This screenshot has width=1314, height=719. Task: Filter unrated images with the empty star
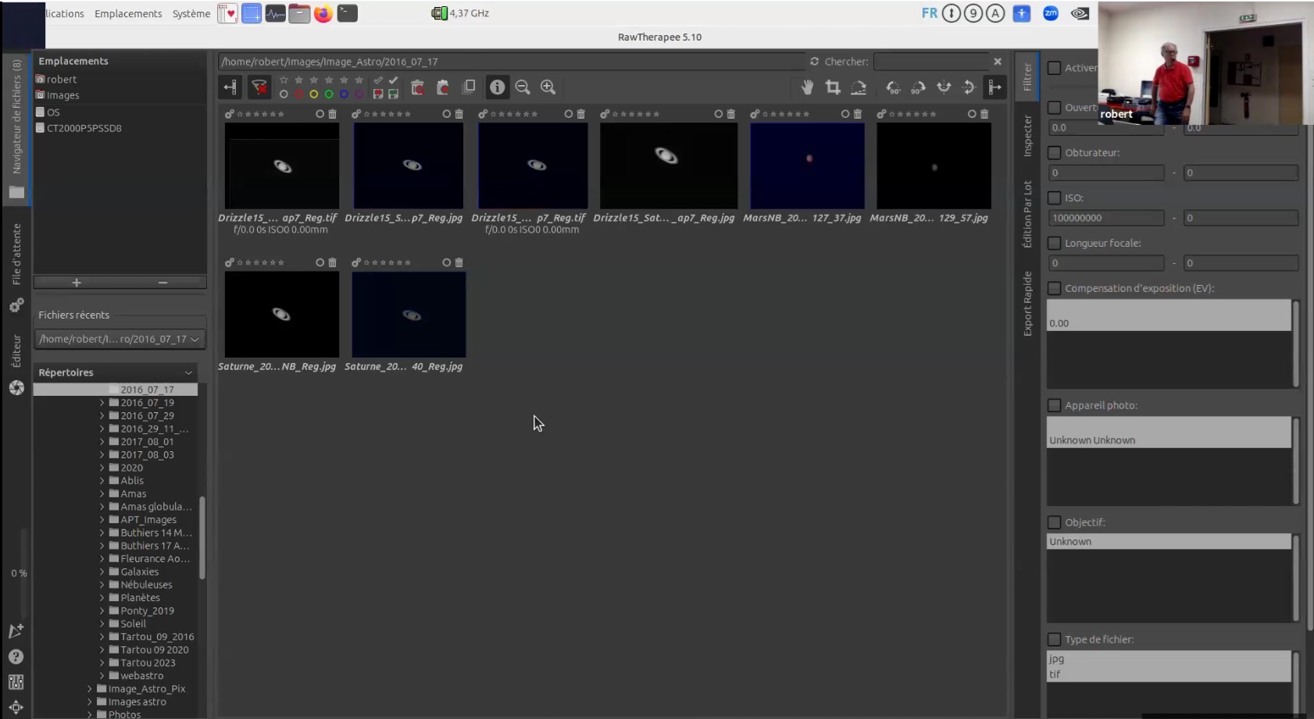[284, 80]
